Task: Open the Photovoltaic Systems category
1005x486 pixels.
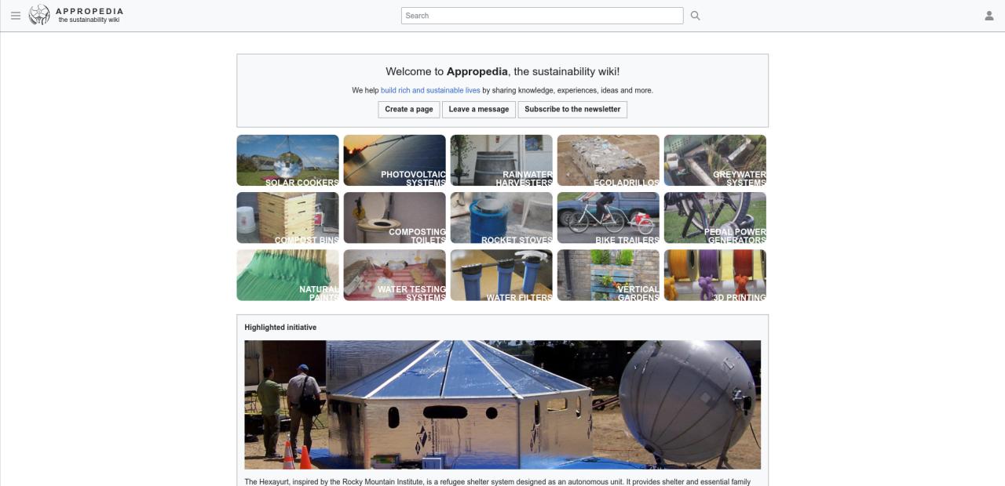Action: click(x=394, y=160)
